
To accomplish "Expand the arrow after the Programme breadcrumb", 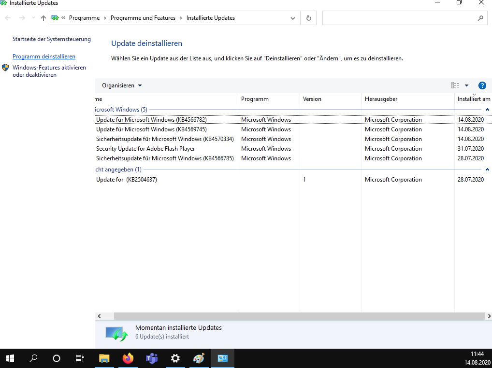I will [105, 18].
